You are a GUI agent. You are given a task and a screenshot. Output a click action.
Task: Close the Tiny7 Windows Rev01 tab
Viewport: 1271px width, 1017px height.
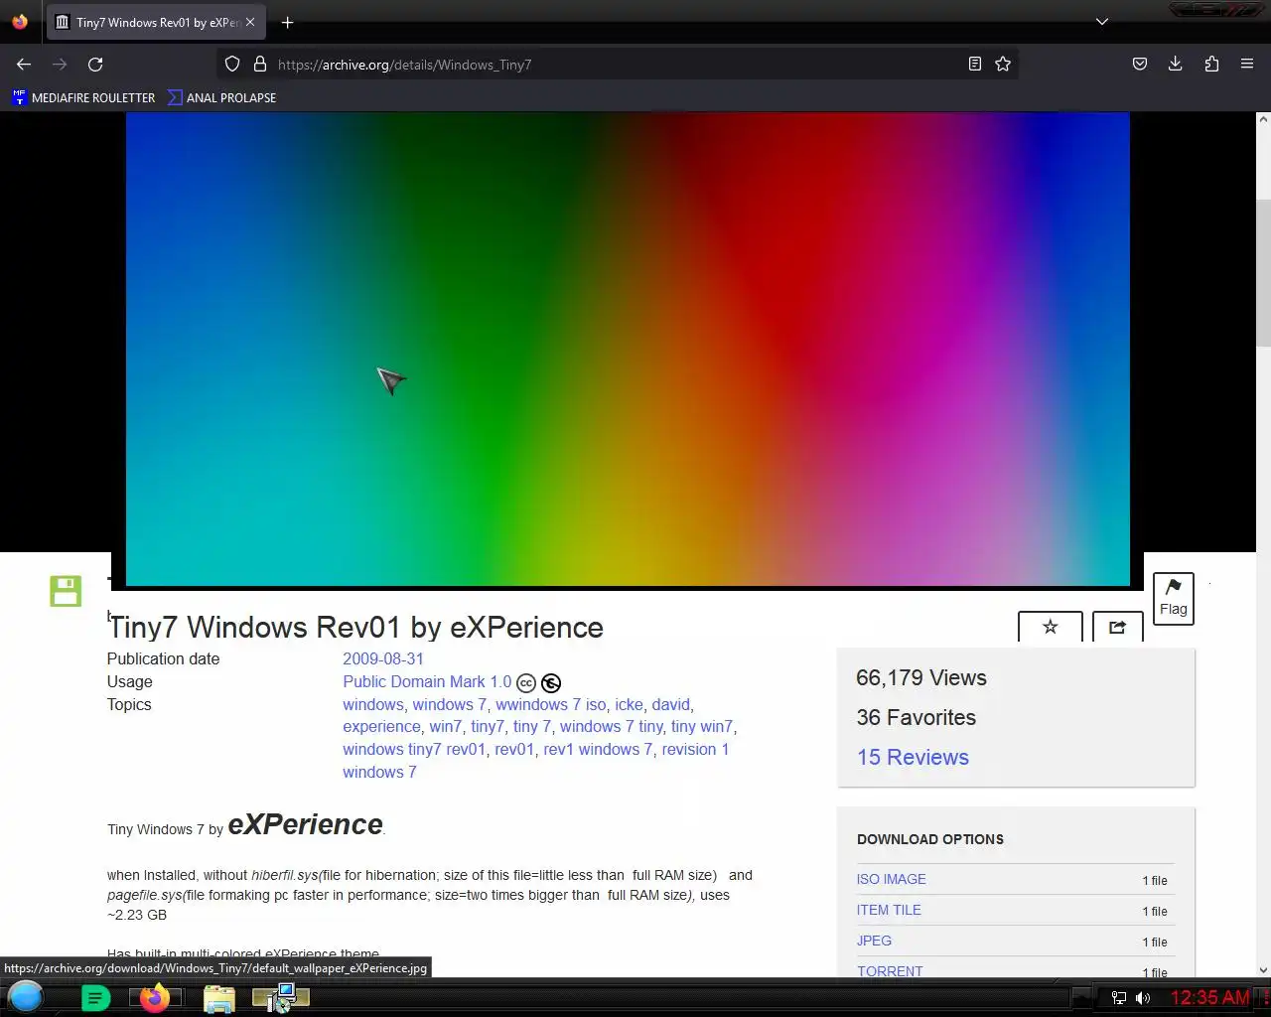(250, 22)
